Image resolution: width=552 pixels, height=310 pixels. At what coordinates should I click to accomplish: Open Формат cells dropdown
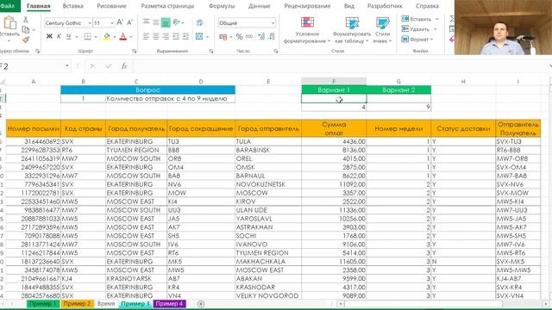(x=417, y=40)
